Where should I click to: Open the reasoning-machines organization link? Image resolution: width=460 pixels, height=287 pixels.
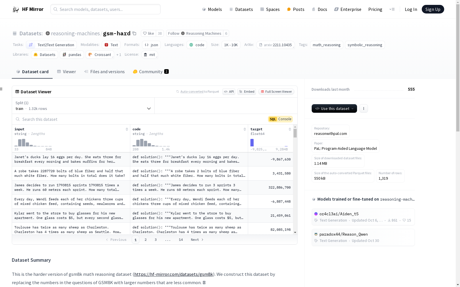click(75, 33)
